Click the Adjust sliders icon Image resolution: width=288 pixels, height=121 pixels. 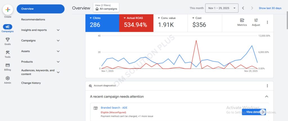click(256, 22)
